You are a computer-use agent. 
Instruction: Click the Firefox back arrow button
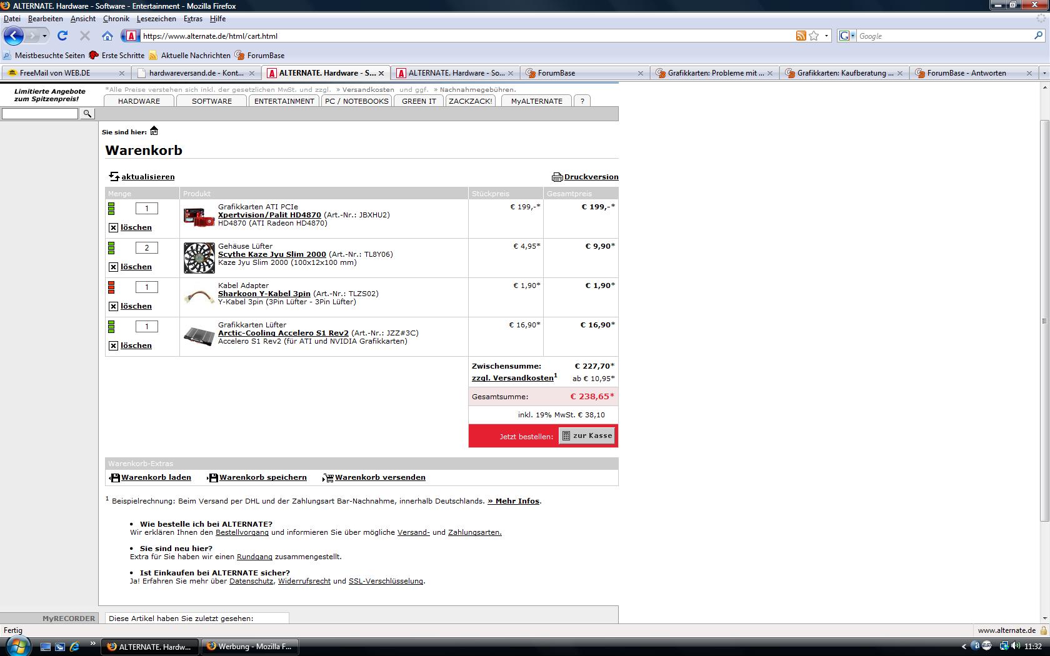(x=14, y=36)
